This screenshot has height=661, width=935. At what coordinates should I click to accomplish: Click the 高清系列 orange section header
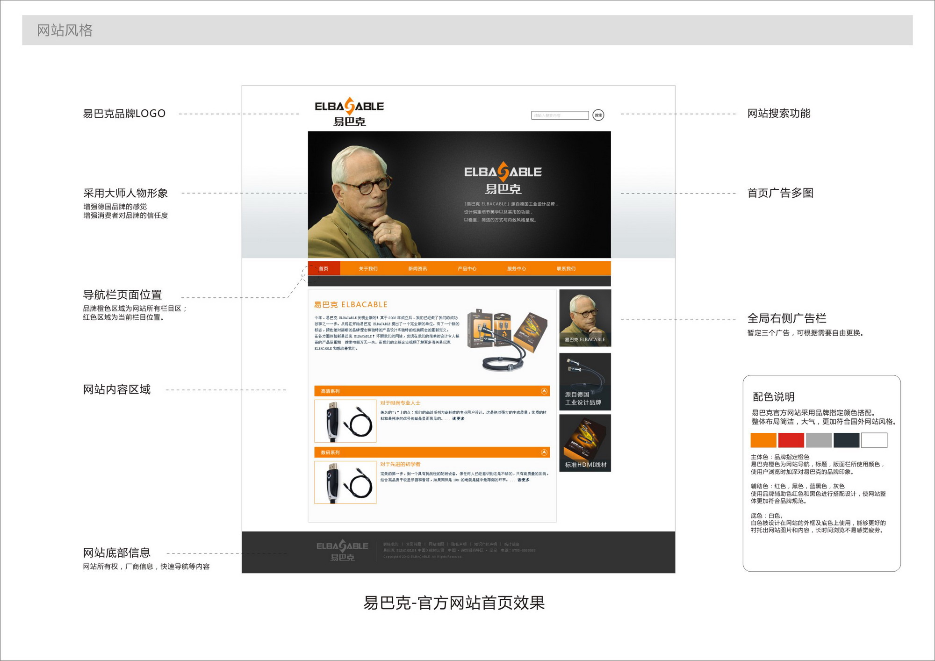pos(432,391)
